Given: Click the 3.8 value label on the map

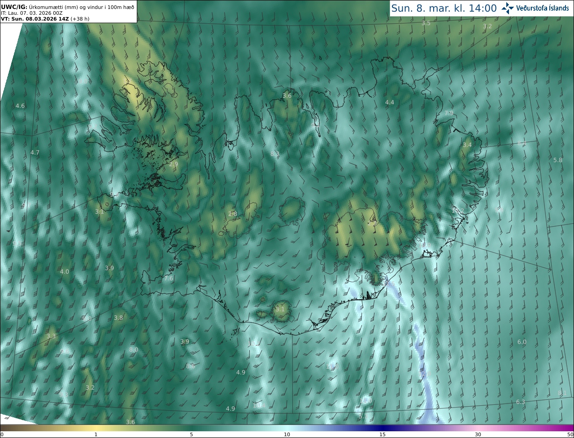Looking at the screenshot, I should pyautogui.click(x=118, y=318).
